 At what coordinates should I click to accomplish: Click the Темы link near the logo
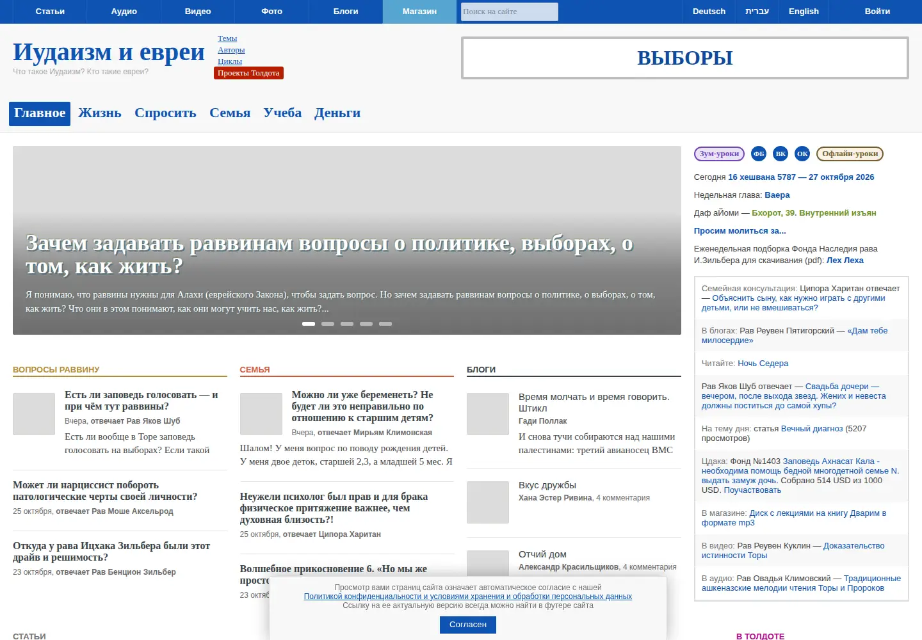click(x=227, y=38)
